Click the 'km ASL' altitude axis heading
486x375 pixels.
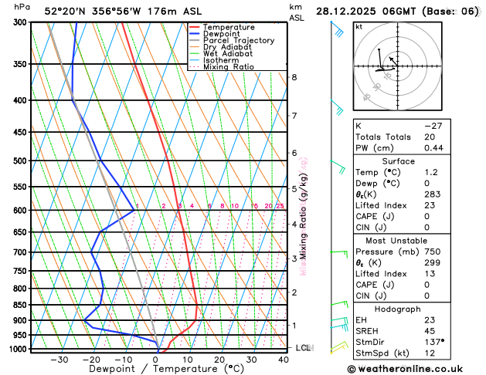click(x=297, y=12)
